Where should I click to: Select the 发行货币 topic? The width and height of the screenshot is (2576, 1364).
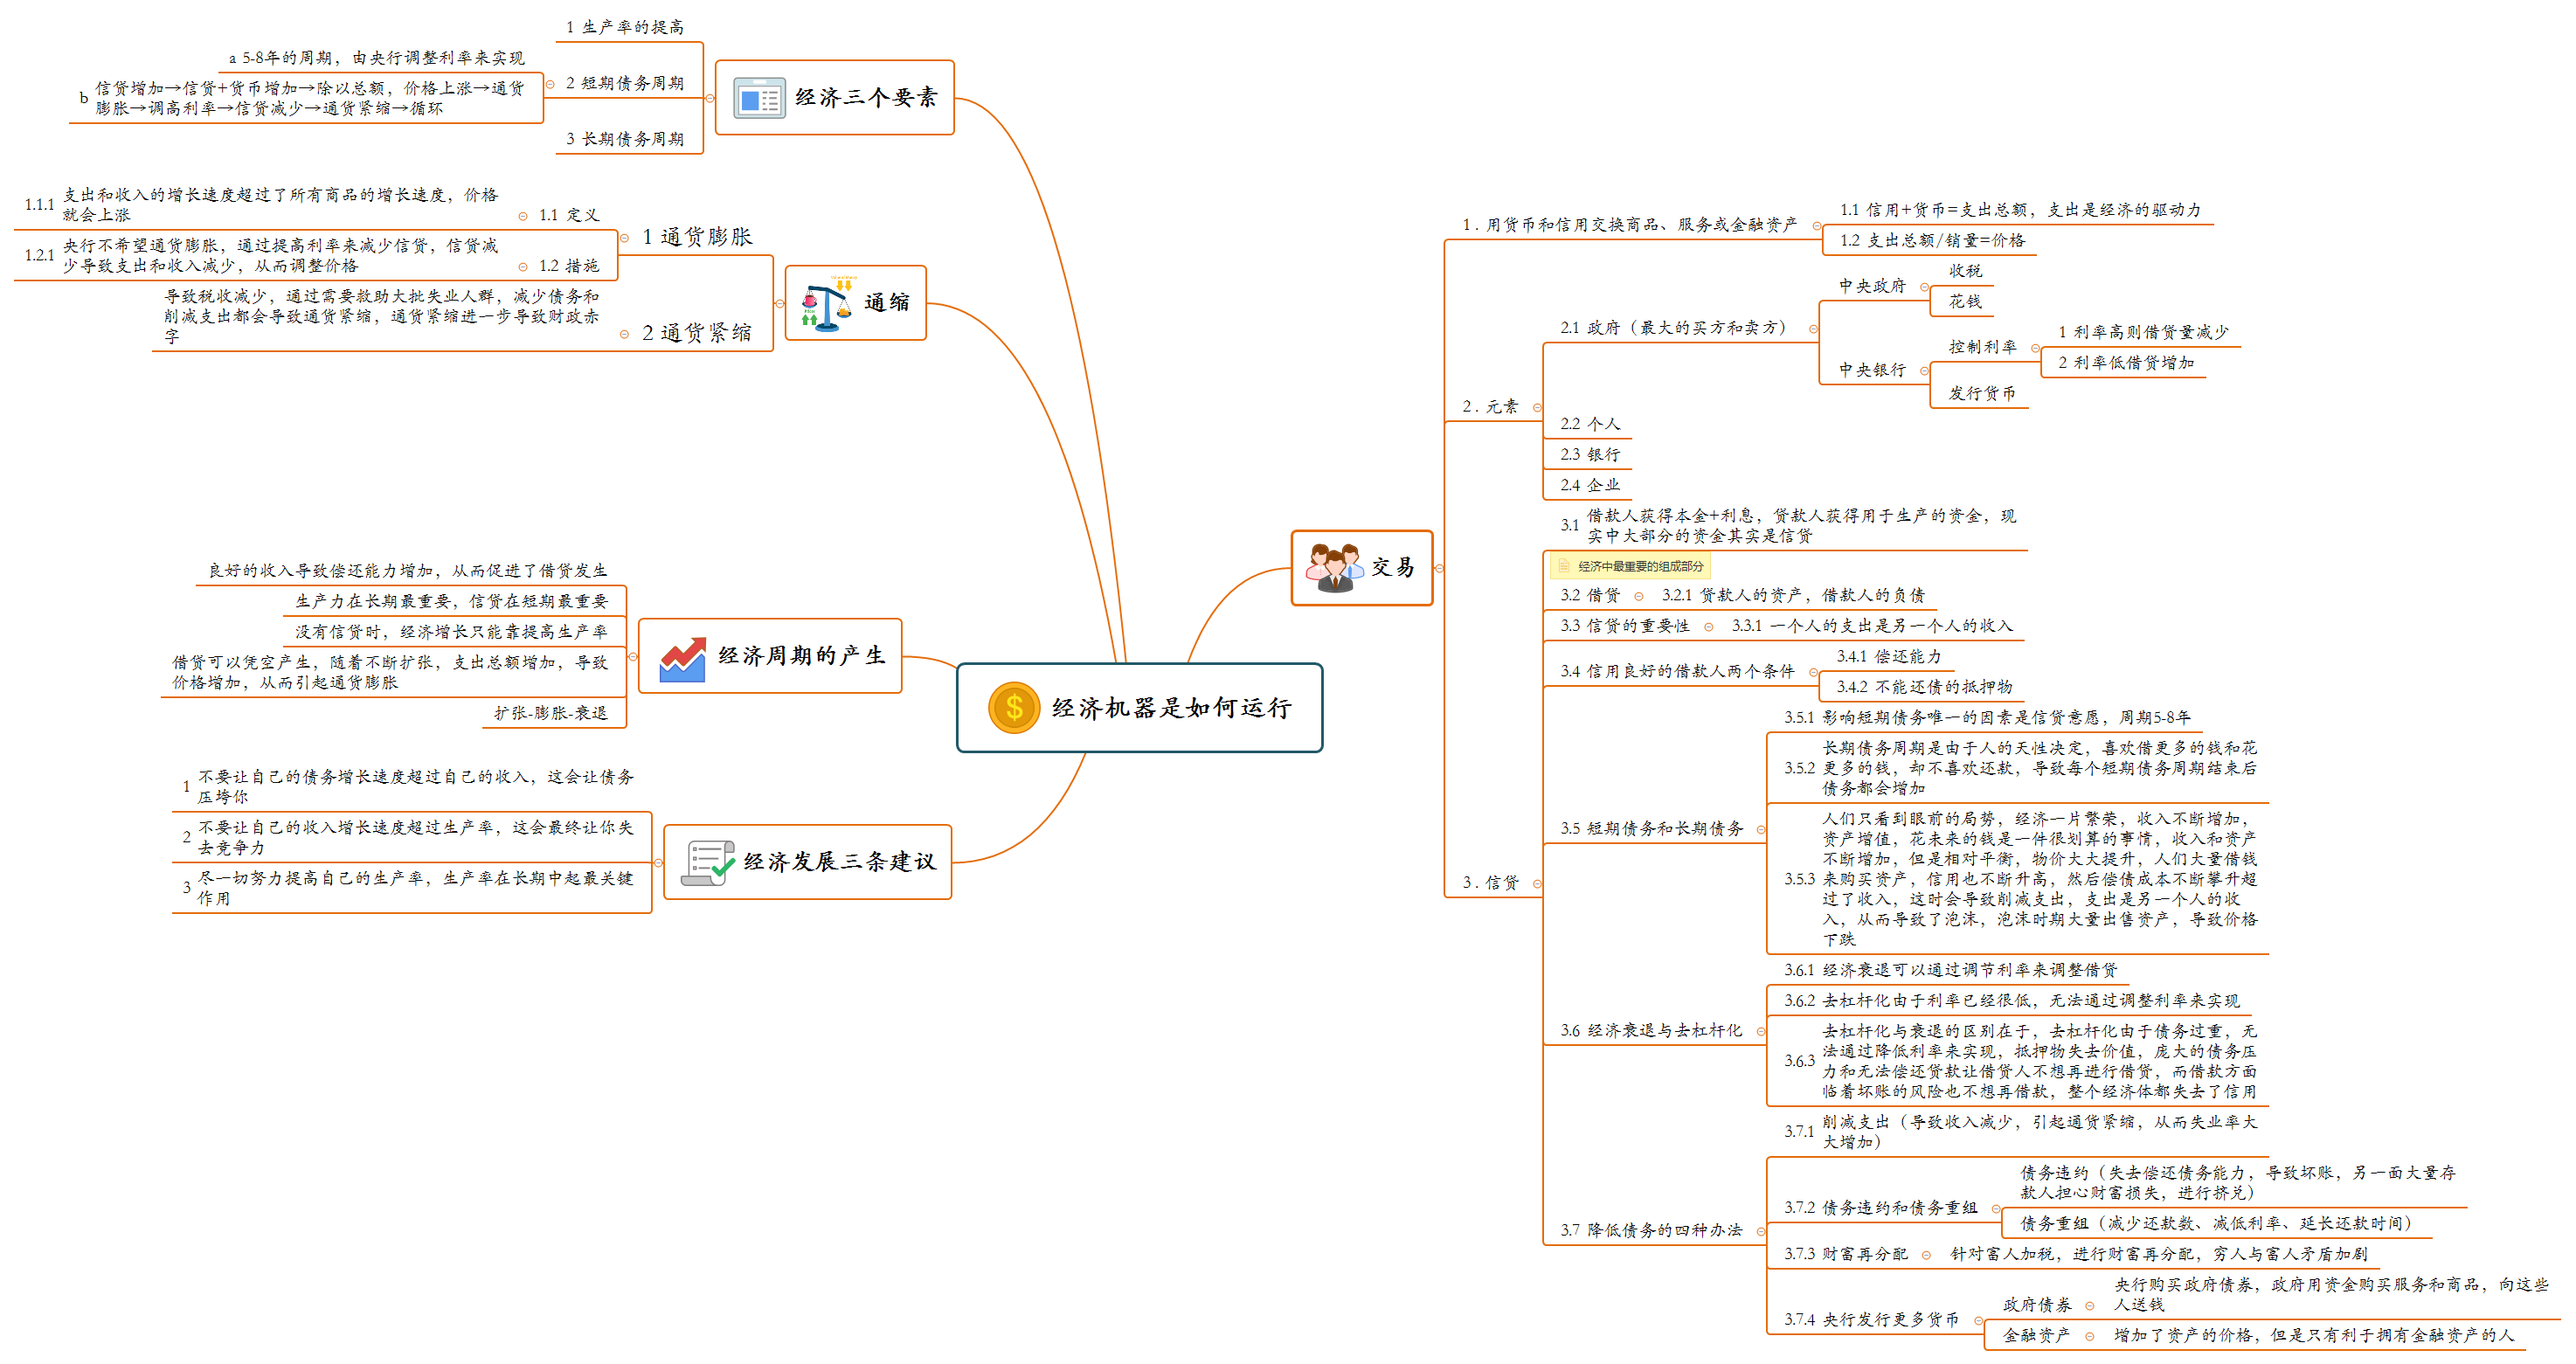pyautogui.click(x=1982, y=394)
